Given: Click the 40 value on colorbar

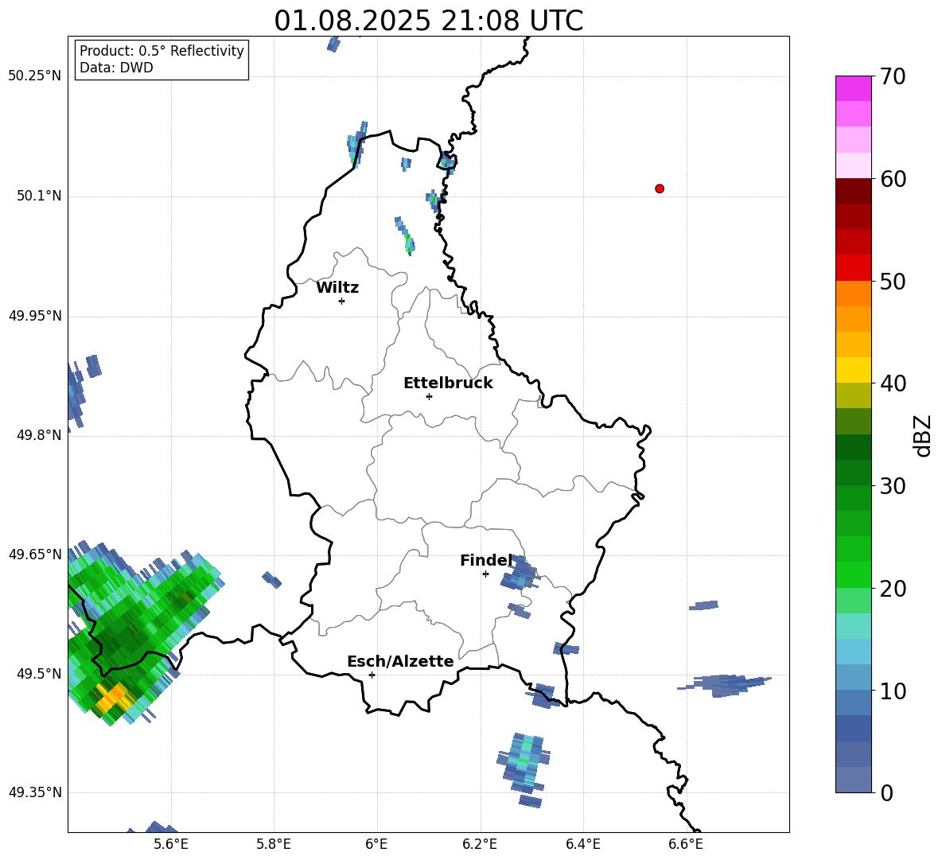Looking at the screenshot, I should pos(893,383).
